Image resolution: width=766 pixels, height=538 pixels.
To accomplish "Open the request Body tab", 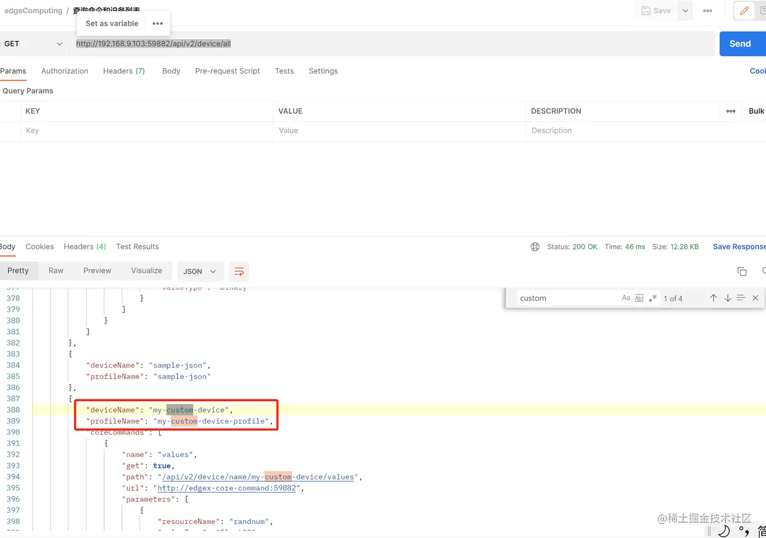I will 171,71.
